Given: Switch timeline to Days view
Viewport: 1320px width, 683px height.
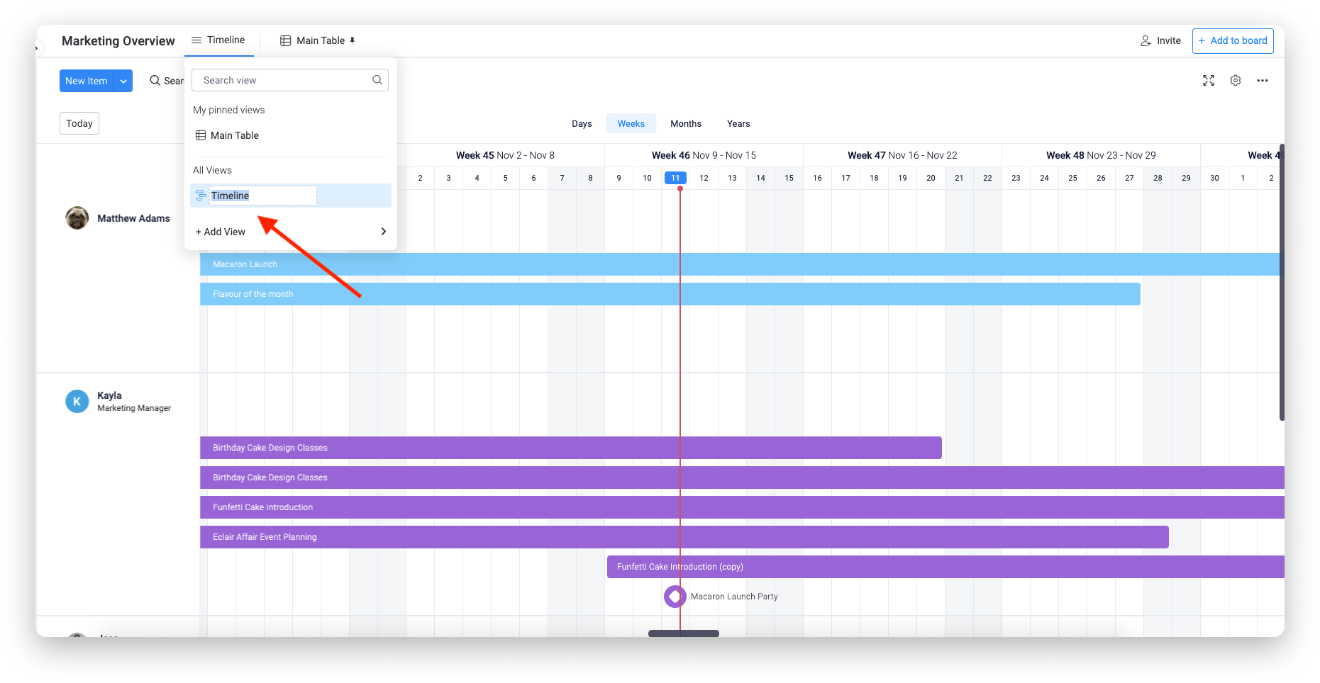Looking at the screenshot, I should point(582,123).
